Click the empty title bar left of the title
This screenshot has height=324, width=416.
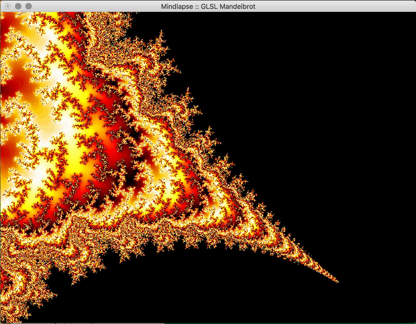91,6
